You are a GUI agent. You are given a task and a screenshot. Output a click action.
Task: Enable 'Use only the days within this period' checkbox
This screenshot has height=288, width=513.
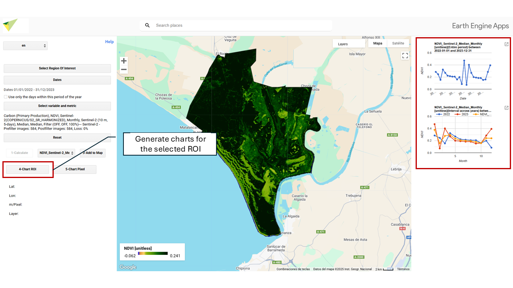point(6,97)
